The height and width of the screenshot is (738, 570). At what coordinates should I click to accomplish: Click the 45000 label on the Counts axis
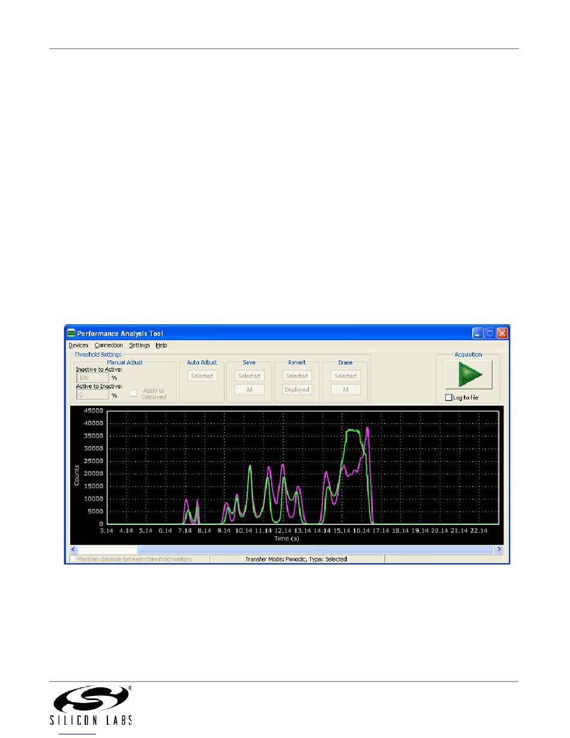(94, 411)
